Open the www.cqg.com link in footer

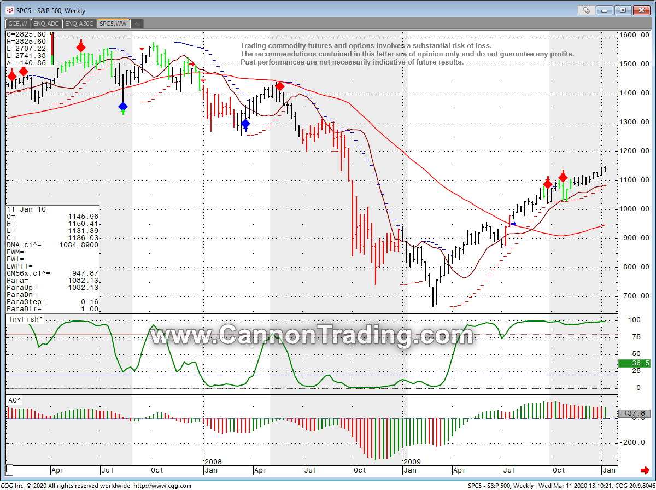(x=162, y=486)
